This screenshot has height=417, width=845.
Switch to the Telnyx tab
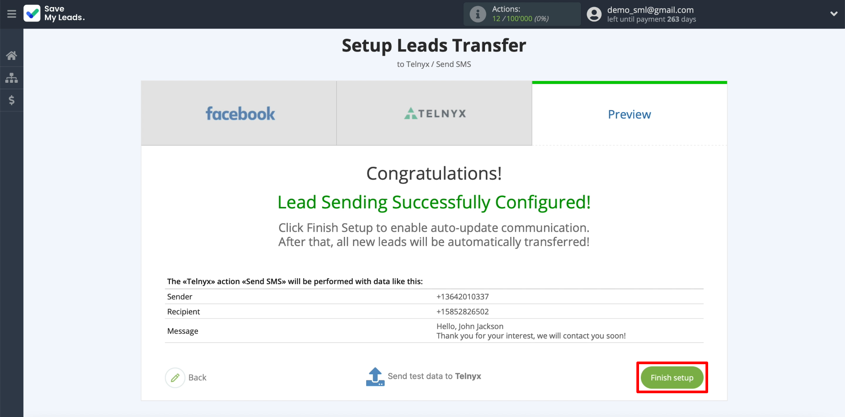click(434, 113)
